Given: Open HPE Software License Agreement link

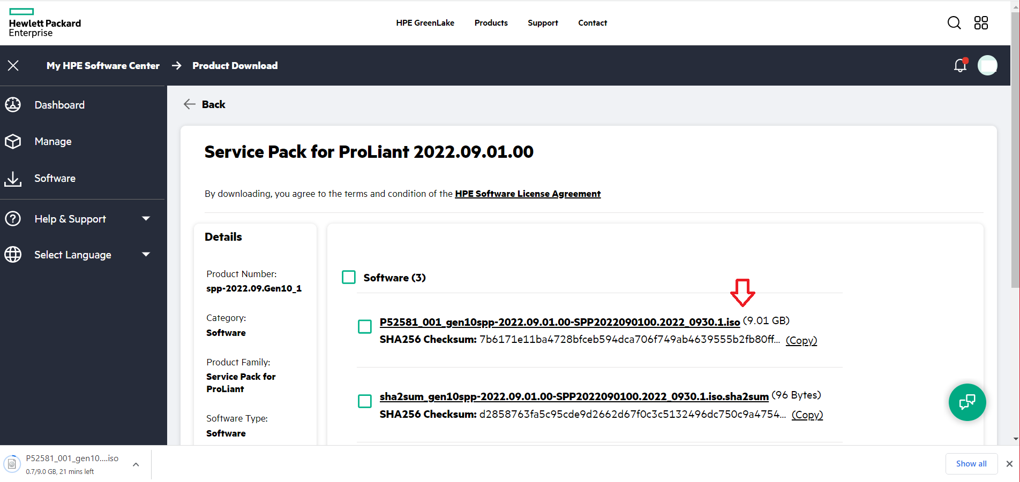Looking at the screenshot, I should 528,194.
